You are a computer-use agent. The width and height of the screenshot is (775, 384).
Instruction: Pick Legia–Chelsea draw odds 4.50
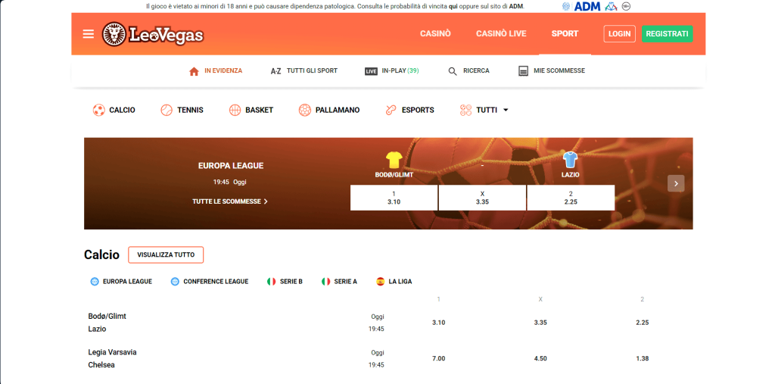click(540, 359)
